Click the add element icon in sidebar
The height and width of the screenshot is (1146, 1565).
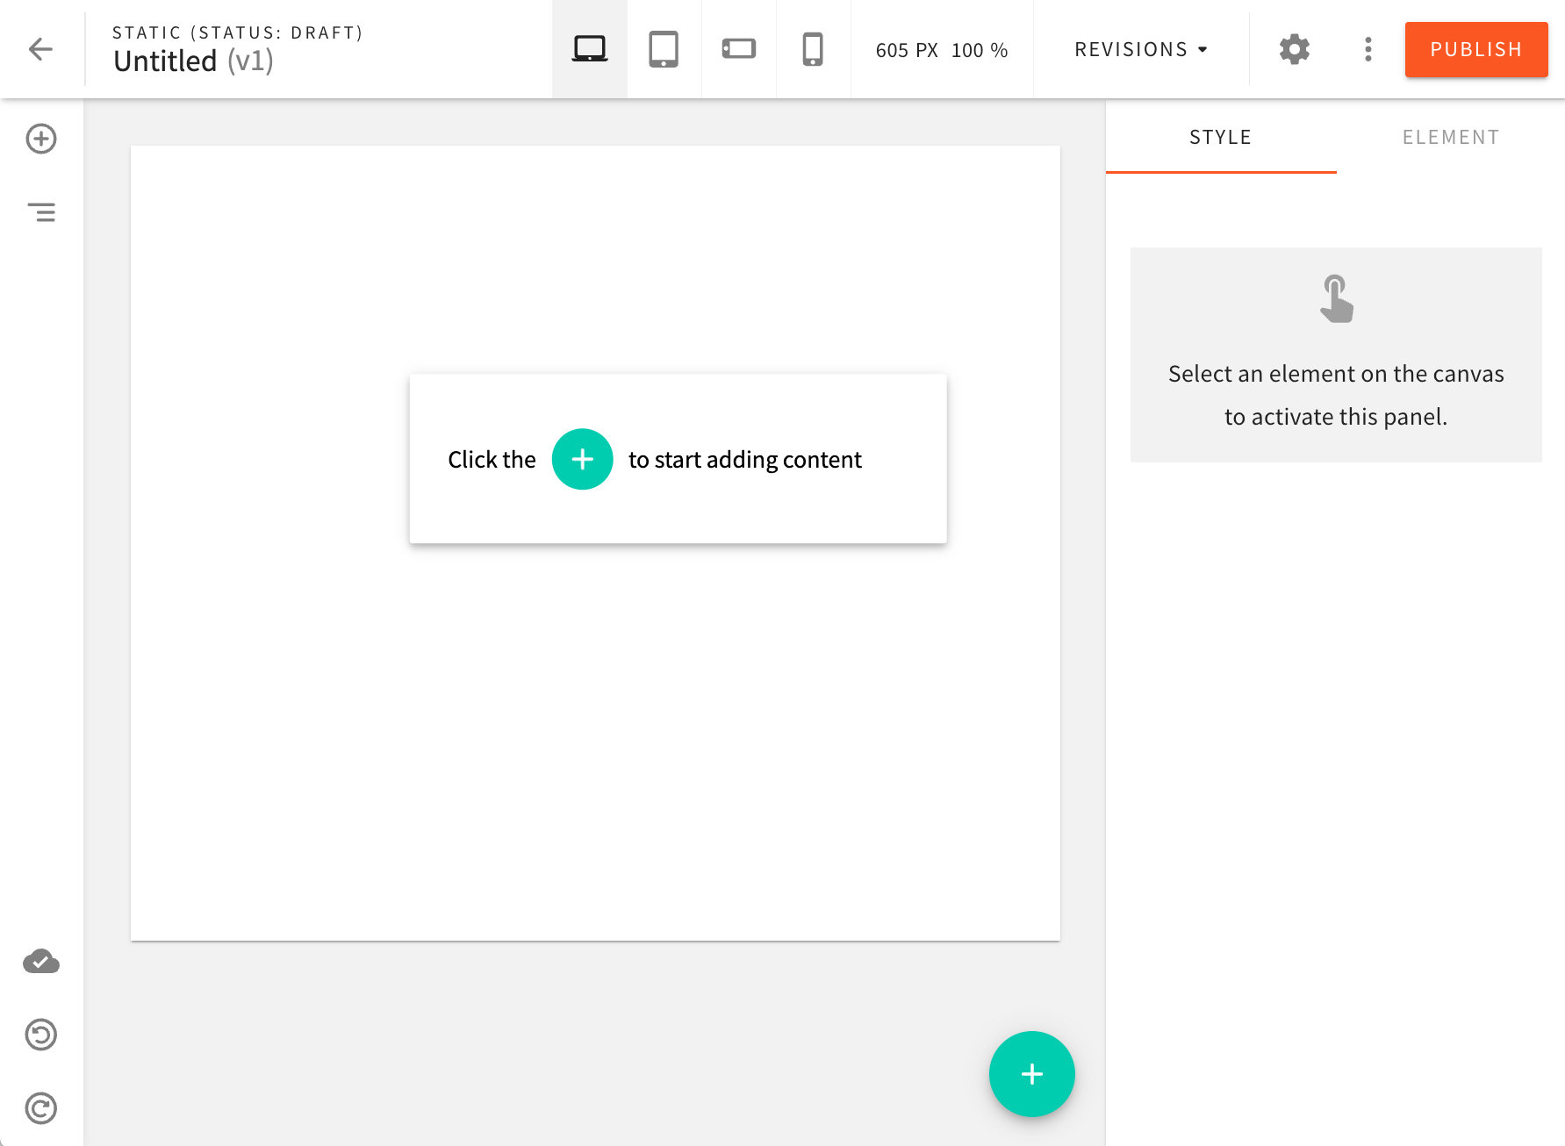pos(41,139)
